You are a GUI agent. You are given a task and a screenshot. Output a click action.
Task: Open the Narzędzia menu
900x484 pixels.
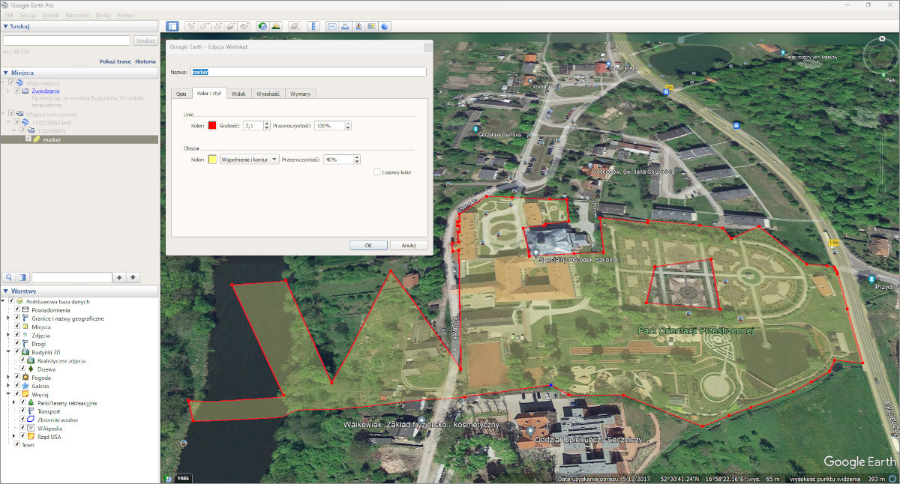(x=76, y=15)
